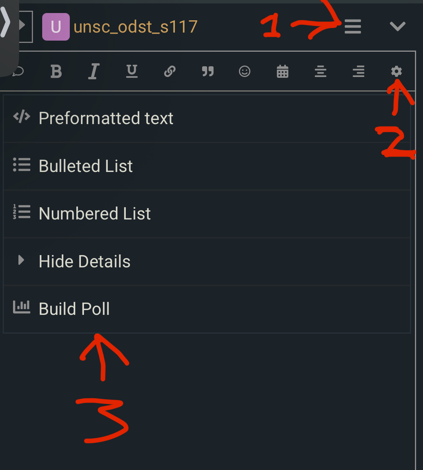The height and width of the screenshot is (470, 423).
Task: Right-align the text
Action: click(359, 71)
